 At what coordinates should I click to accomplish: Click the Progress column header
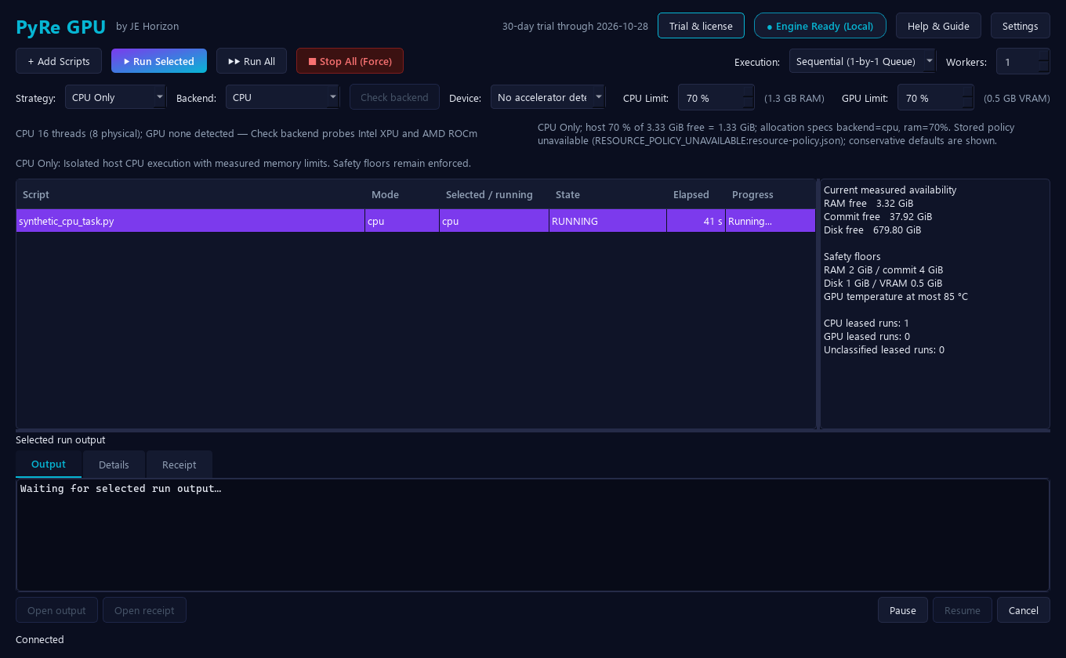(770, 194)
